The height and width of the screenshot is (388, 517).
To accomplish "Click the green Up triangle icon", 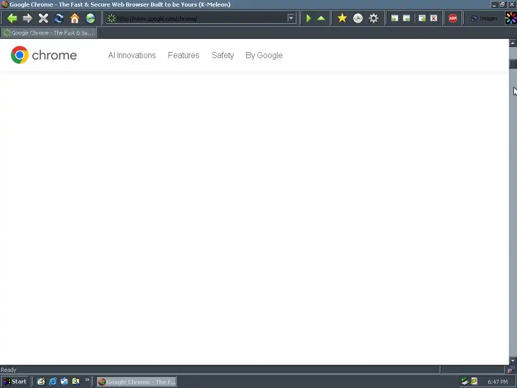I will tap(321, 18).
